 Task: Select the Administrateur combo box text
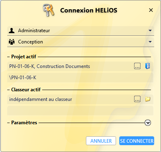click(x=34, y=31)
